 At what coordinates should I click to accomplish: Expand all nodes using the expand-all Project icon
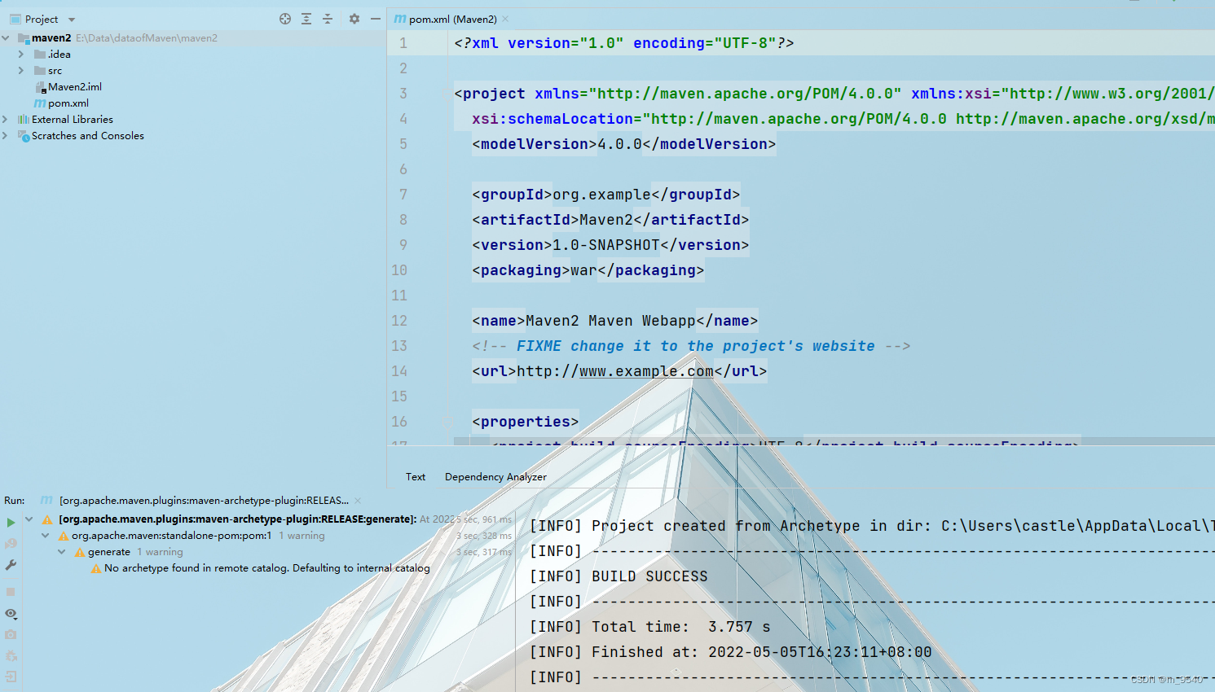(306, 18)
